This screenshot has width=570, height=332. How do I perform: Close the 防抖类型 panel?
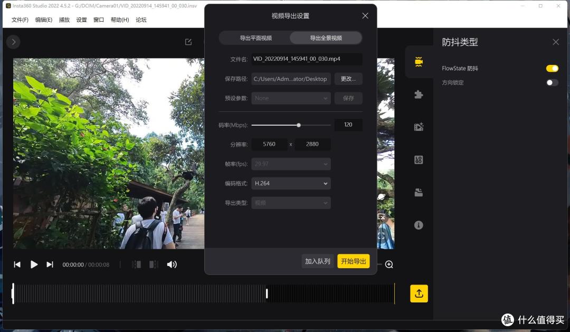(555, 42)
